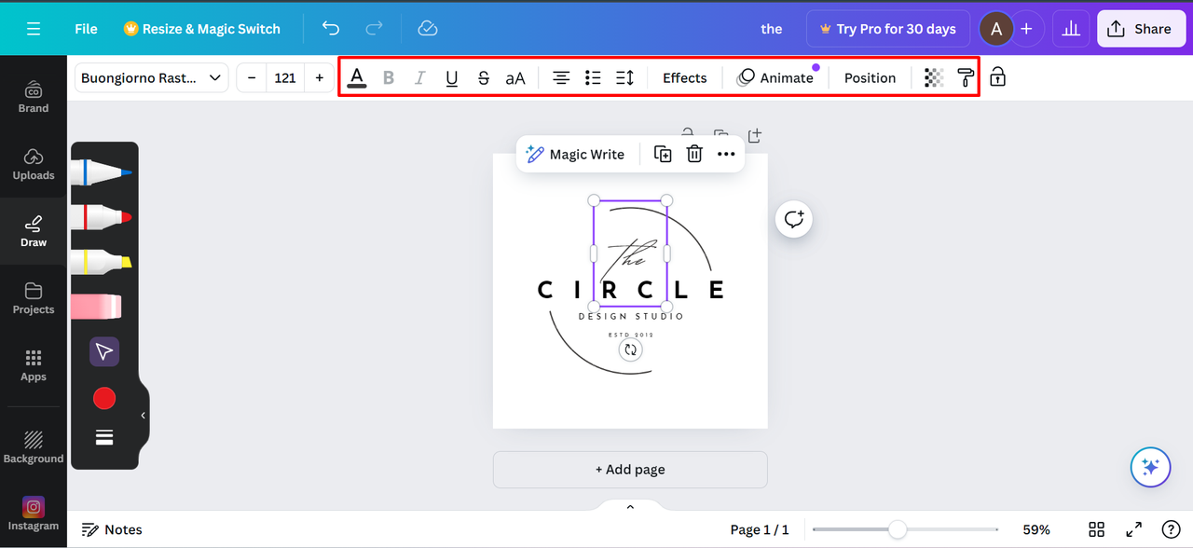The image size is (1193, 548).
Task: Open the Apps sidebar tab
Action: point(34,365)
